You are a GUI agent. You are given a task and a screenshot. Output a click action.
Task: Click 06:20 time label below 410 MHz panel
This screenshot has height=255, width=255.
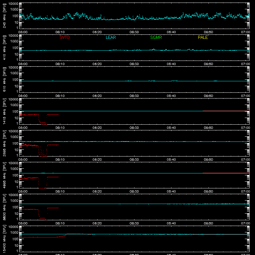(x=97, y=64)
